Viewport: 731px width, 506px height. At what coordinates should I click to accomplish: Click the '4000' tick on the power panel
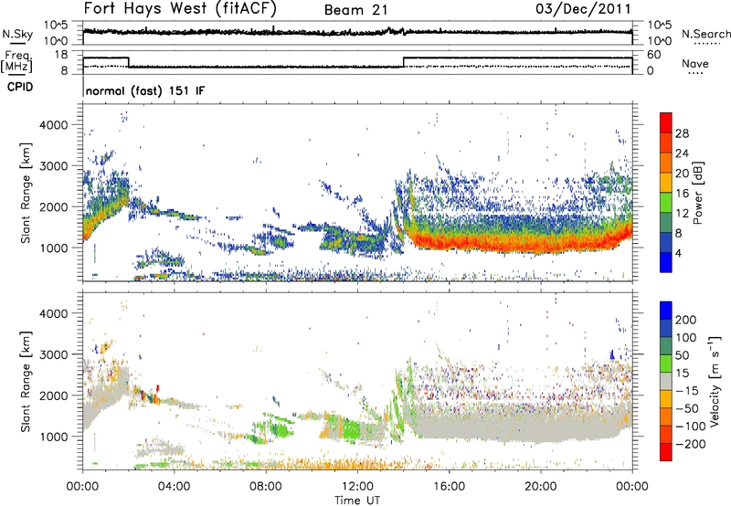53,125
